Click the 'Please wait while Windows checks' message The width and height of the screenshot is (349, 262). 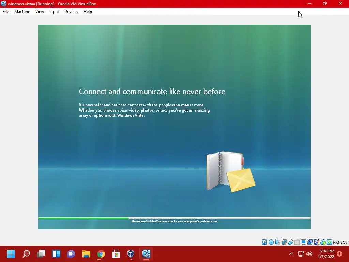click(x=174, y=221)
